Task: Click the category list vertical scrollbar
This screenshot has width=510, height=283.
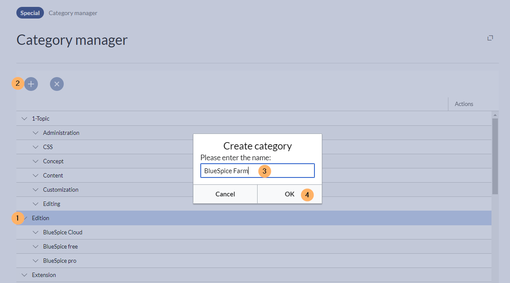Action: coord(495,155)
